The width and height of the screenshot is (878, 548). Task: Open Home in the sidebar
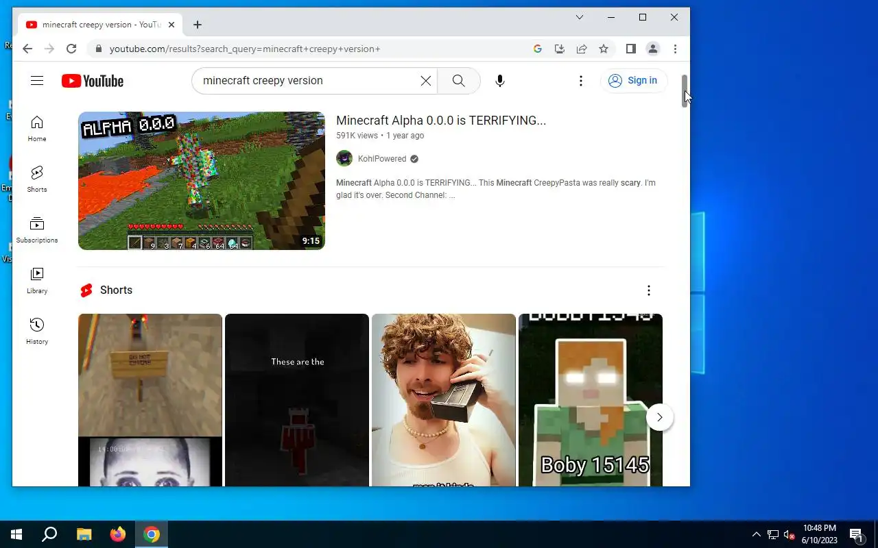coord(37,129)
